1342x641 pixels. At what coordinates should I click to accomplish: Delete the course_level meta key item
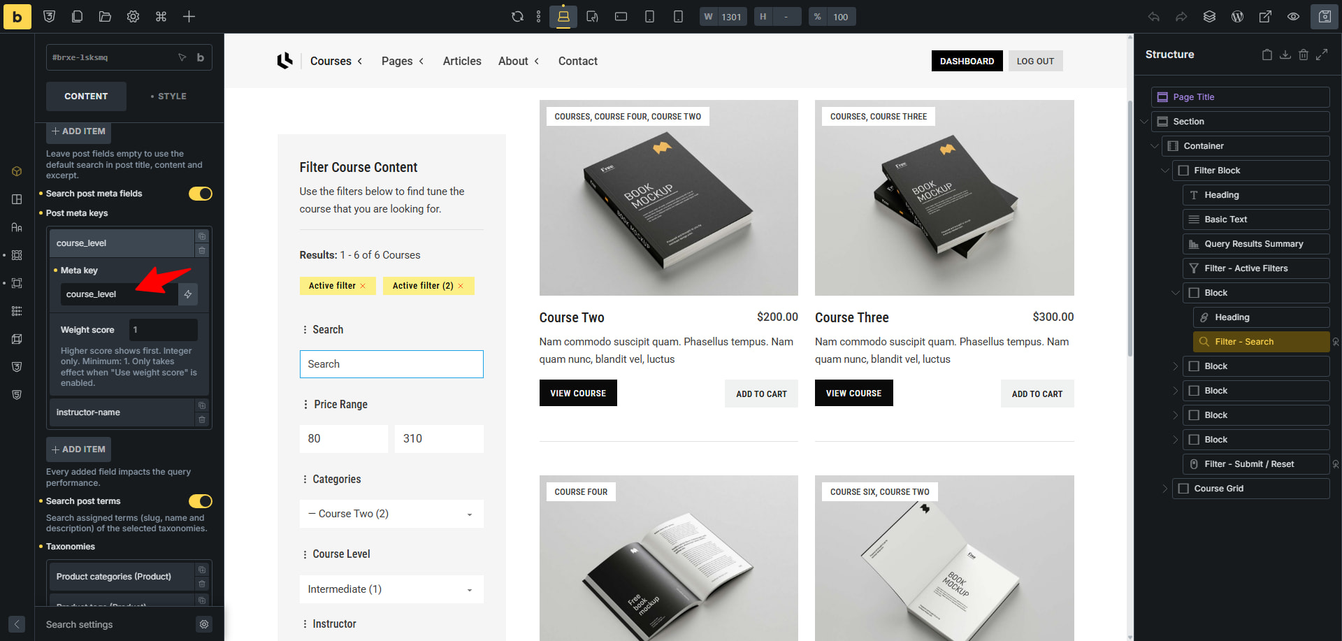coord(202,250)
